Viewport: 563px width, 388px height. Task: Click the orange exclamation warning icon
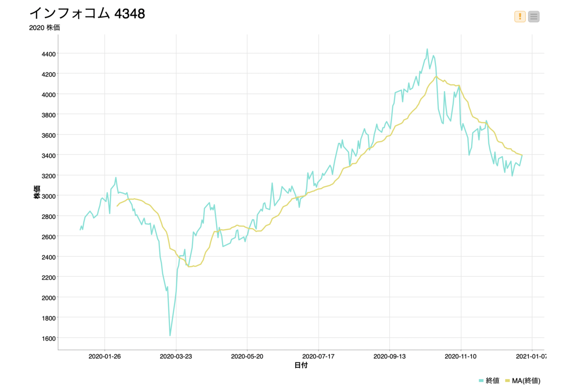(520, 16)
